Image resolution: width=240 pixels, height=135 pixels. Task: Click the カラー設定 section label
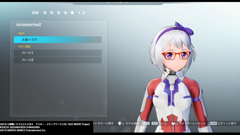pos(24,46)
